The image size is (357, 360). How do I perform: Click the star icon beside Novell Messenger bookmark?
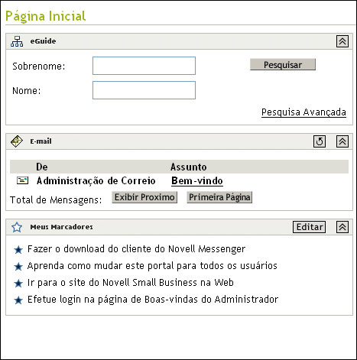[x=18, y=250]
